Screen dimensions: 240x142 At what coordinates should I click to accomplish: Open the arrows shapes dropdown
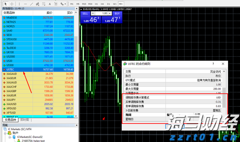pos(63,4)
